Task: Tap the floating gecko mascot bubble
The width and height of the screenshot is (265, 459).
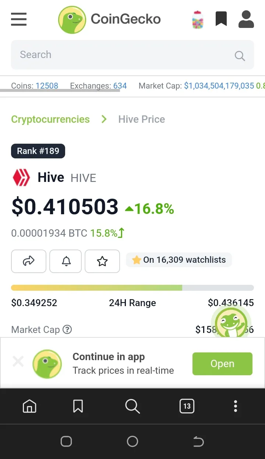Action: click(231, 322)
